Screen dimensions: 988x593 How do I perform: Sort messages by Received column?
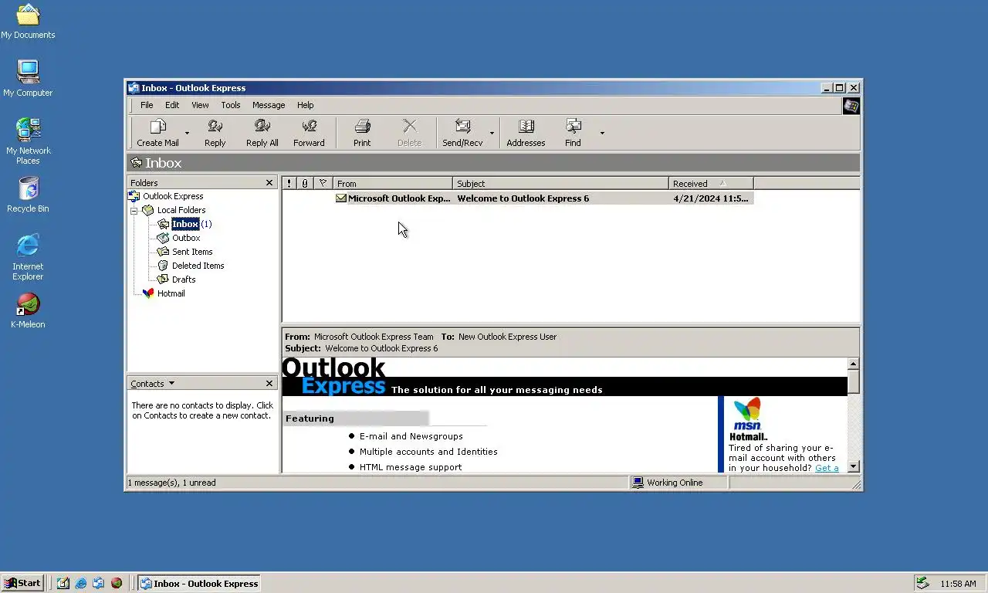[x=711, y=183]
